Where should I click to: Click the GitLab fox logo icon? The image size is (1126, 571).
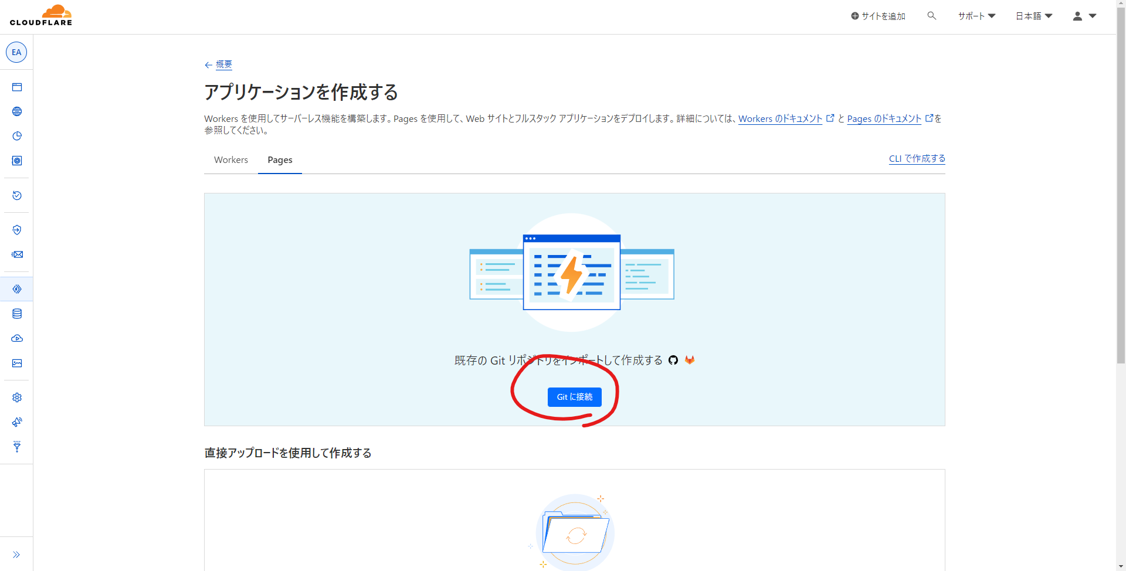(690, 360)
